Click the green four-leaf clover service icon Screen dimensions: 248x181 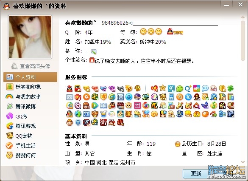coord(230,89)
